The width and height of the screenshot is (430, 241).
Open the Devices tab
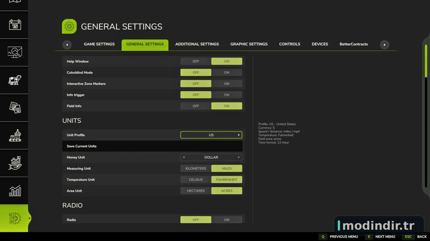coord(320,44)
